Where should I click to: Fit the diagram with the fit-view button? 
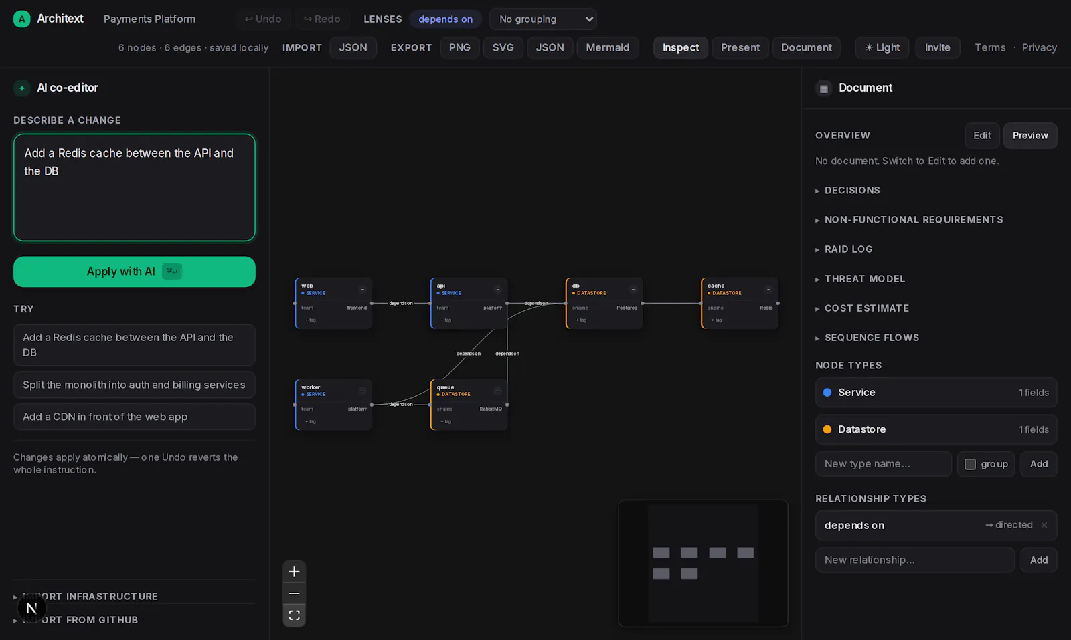(x=294, y=615)
